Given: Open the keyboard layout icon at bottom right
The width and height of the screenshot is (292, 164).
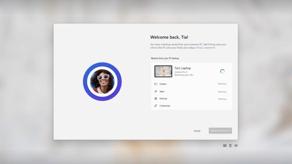Looking at the screenshot, I should (x=225, y=145).
